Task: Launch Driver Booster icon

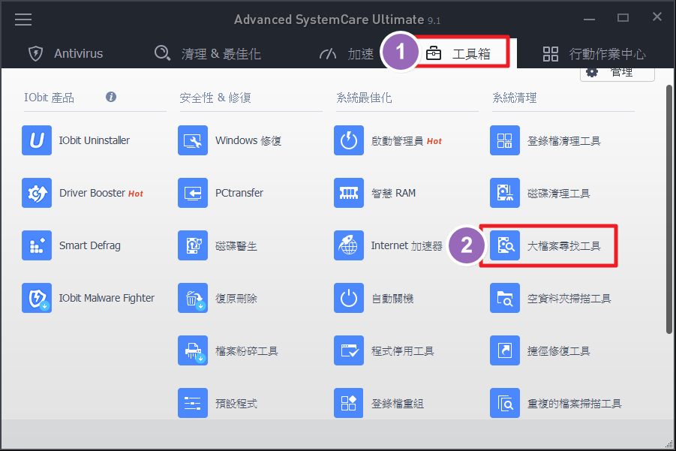Action: [37, 194]
